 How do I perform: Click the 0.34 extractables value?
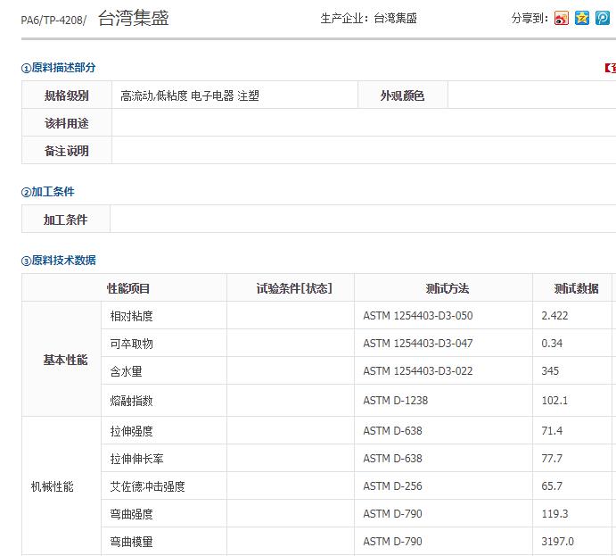(x=552, y=344)
